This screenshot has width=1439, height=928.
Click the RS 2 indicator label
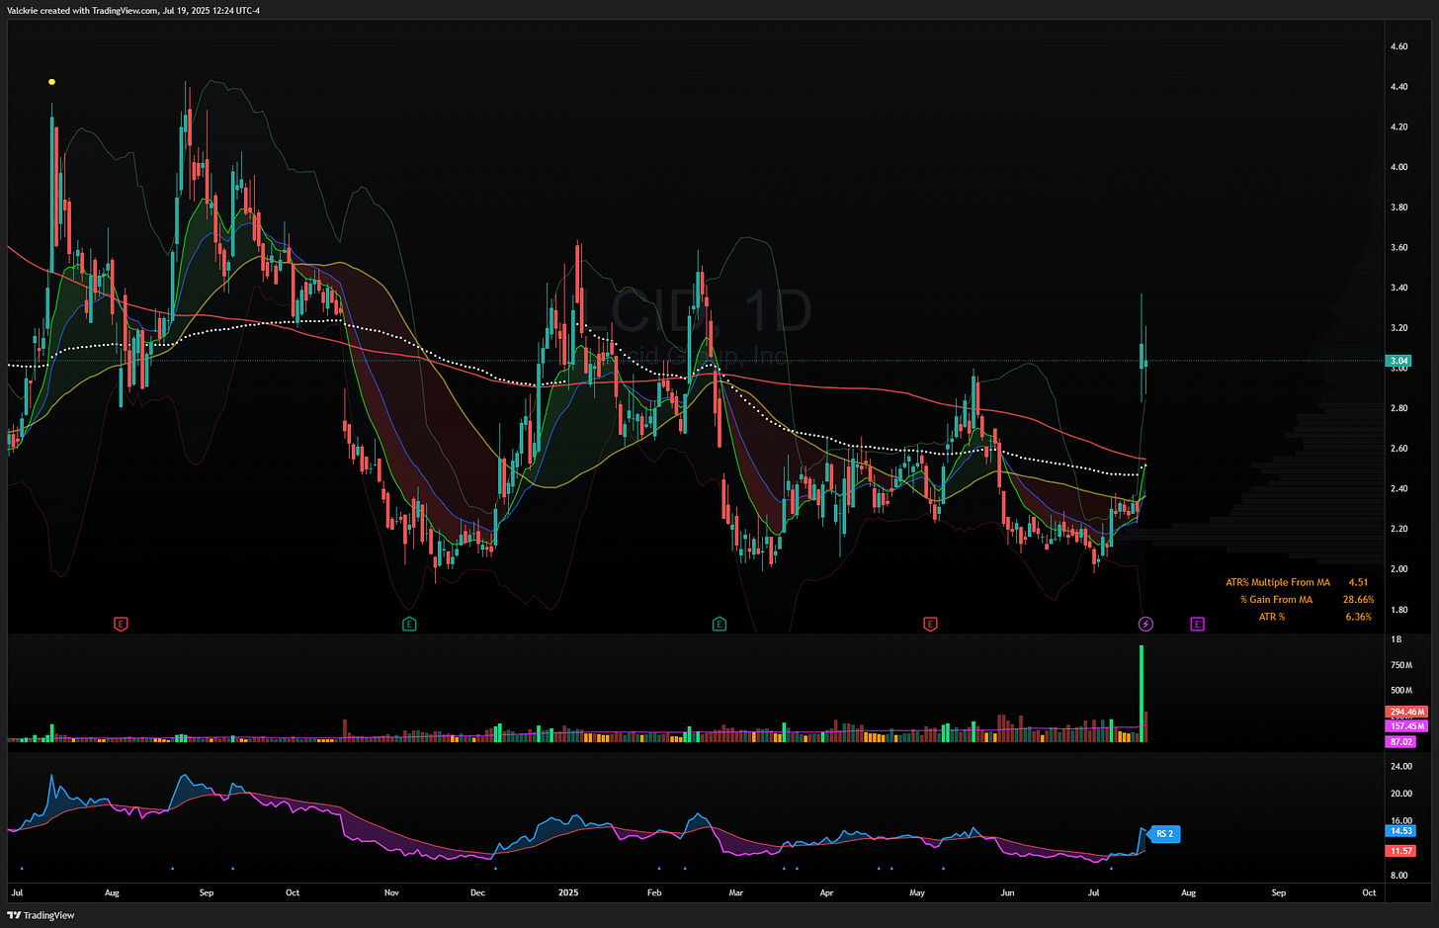1165,834
